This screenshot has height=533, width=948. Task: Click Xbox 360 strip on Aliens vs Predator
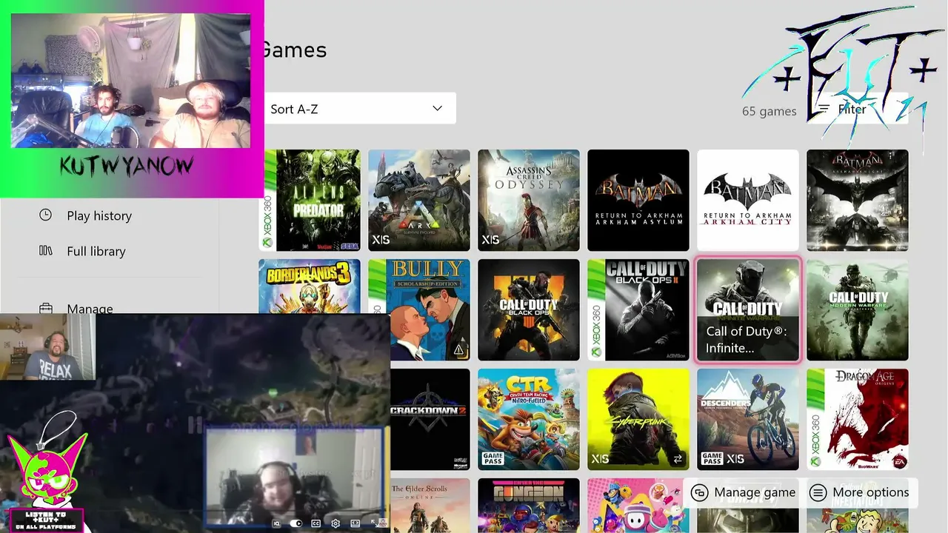[x=267, y=200]
